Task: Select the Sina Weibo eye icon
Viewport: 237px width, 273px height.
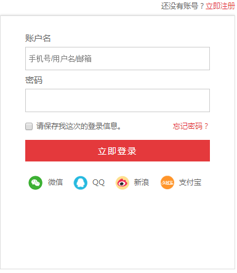Action: [x=123, y=182]
